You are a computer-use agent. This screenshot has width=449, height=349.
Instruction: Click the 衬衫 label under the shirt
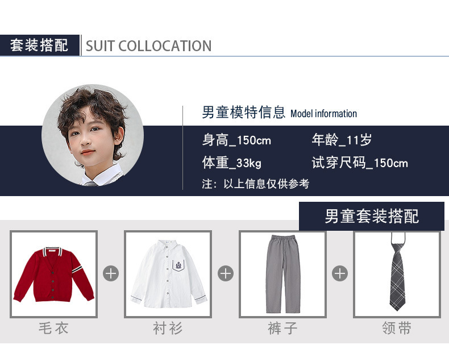[168, 328]
